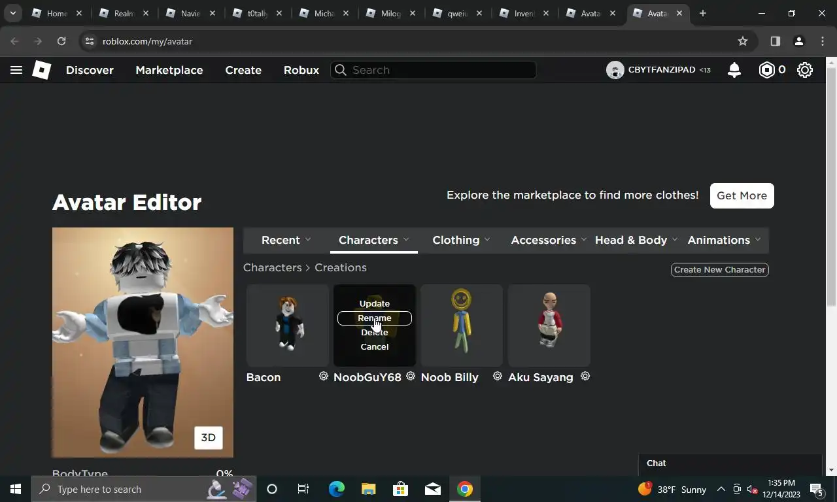View site information icon in address bar
Screen dimensions: 837x502
[x=90, y=41]
